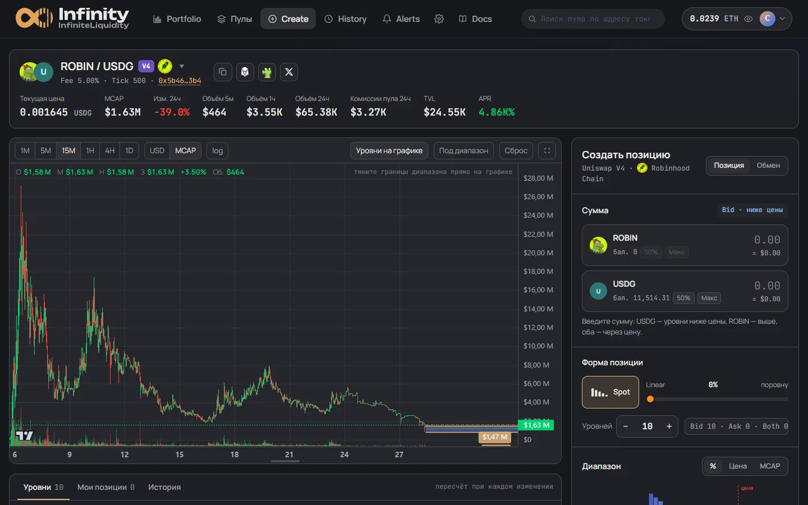
Task: Click the $1,47 M range label on chart
Action: 495,437
